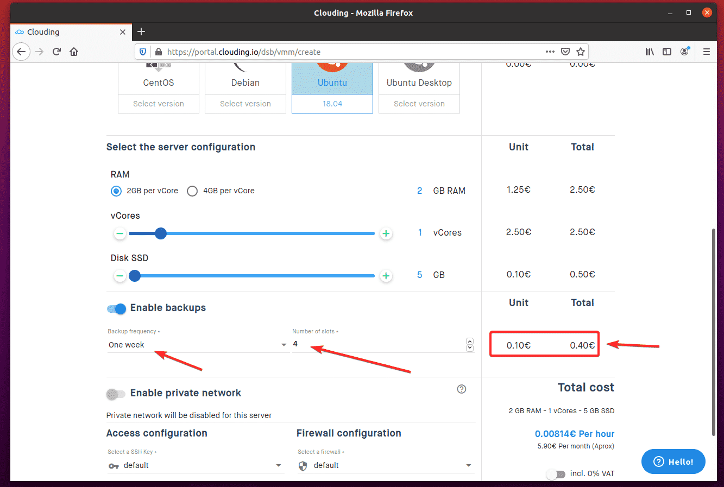Select the Ubuntu Desktop operating system
This screenshot has height=487, width=724.
click(x=419, y=78)
